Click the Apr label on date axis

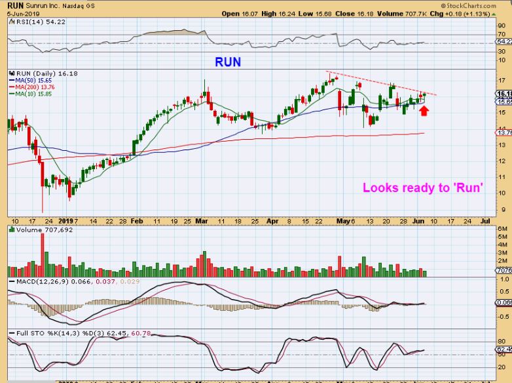pos(272,221)
